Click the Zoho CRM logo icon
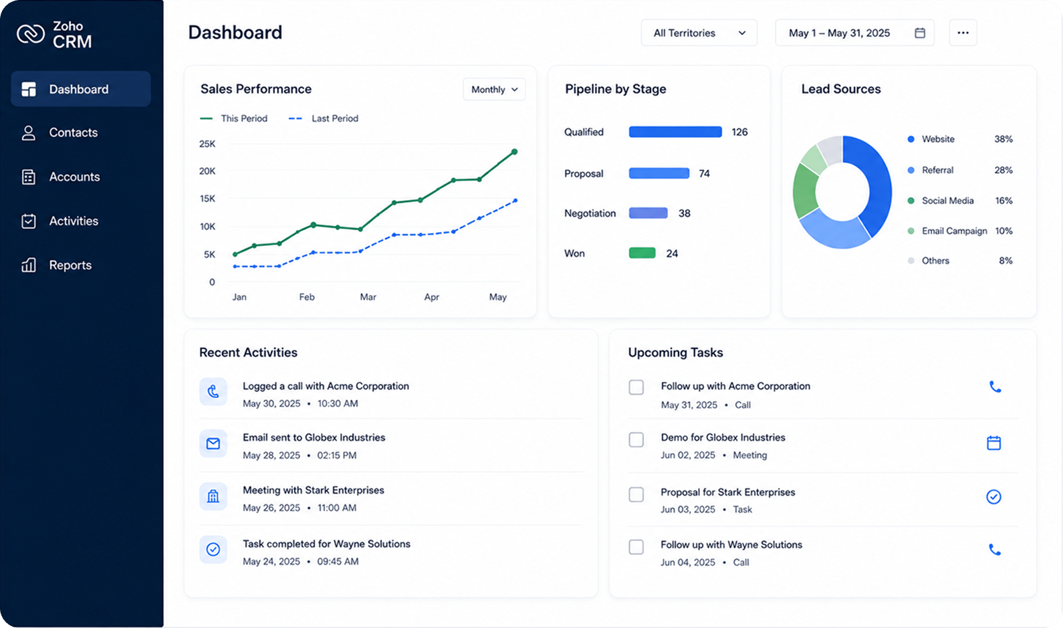The width and height of the screenshot is (1063, 628). pyautogui.click(x=31, y=33)
